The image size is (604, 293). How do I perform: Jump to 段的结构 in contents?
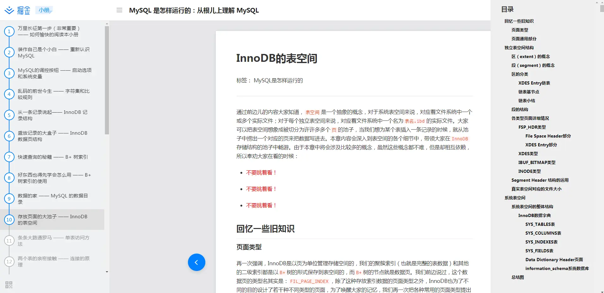(520, 109)
